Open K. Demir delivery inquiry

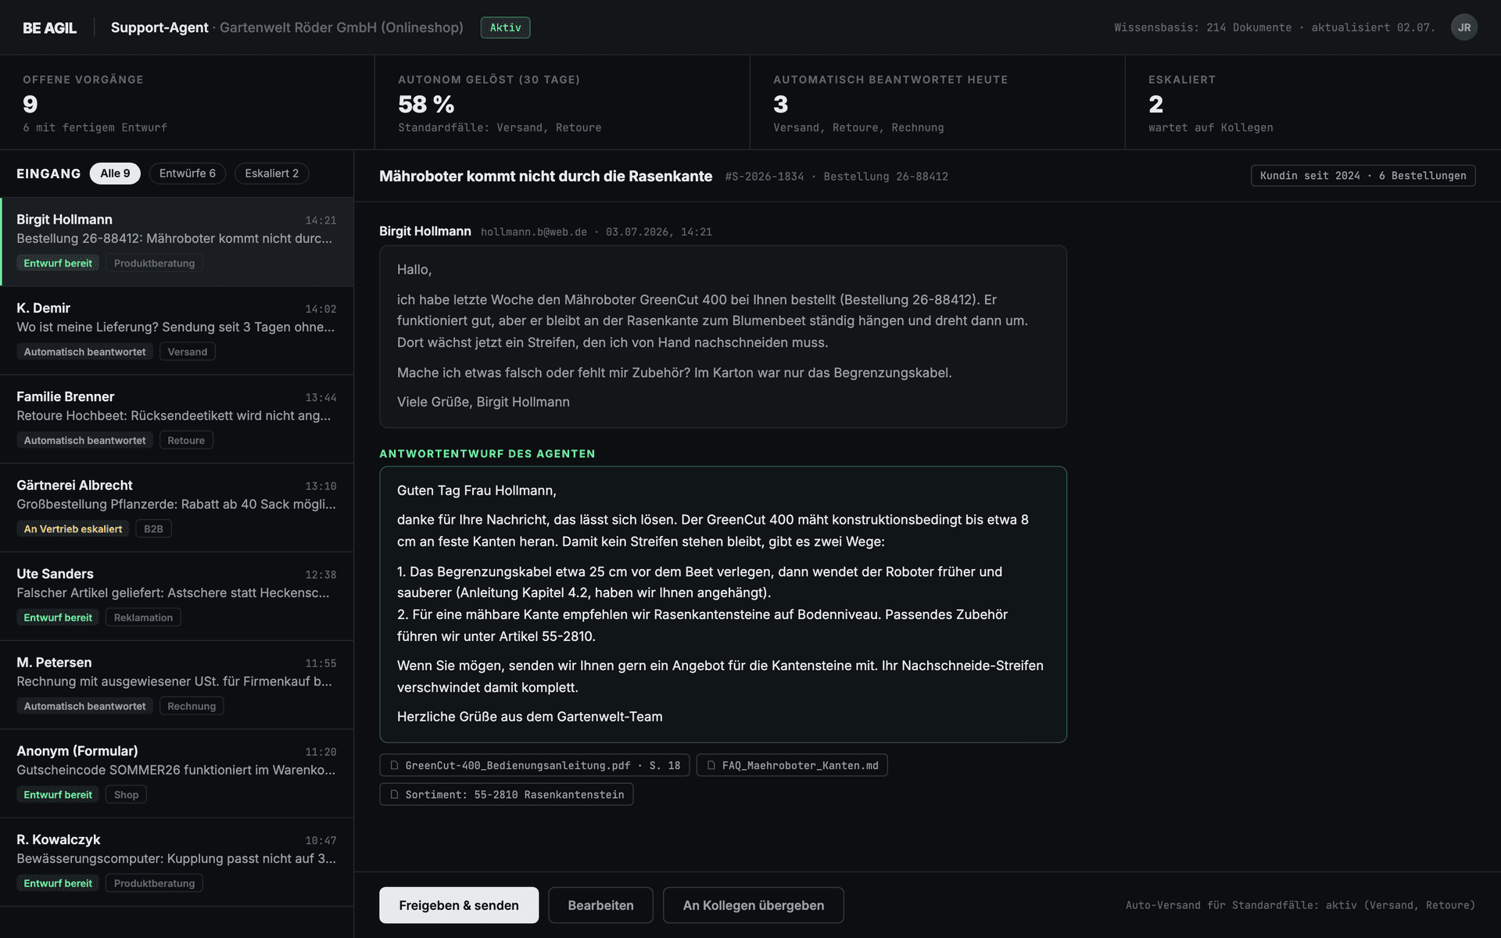coord(177,331)
